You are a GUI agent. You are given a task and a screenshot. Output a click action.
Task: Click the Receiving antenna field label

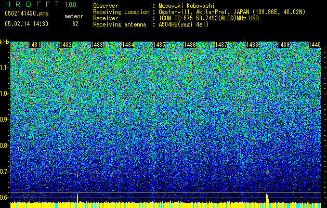[120, 24]
